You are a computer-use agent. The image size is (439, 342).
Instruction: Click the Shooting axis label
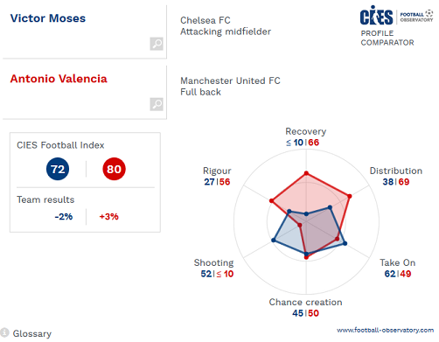[x=213, y=262]
